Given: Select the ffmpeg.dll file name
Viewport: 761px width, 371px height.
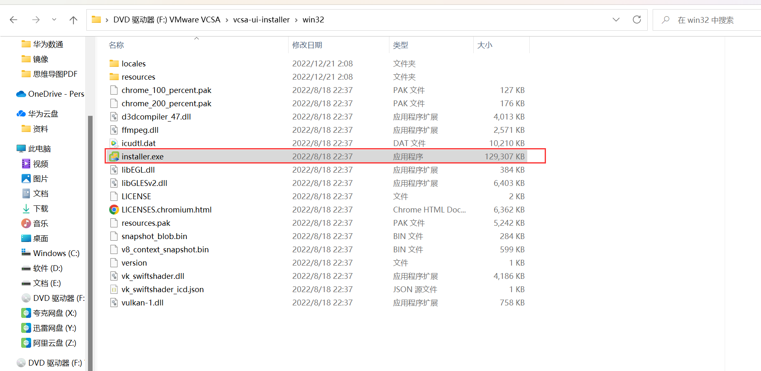Looking at the screenshot, I should point(140,130).
